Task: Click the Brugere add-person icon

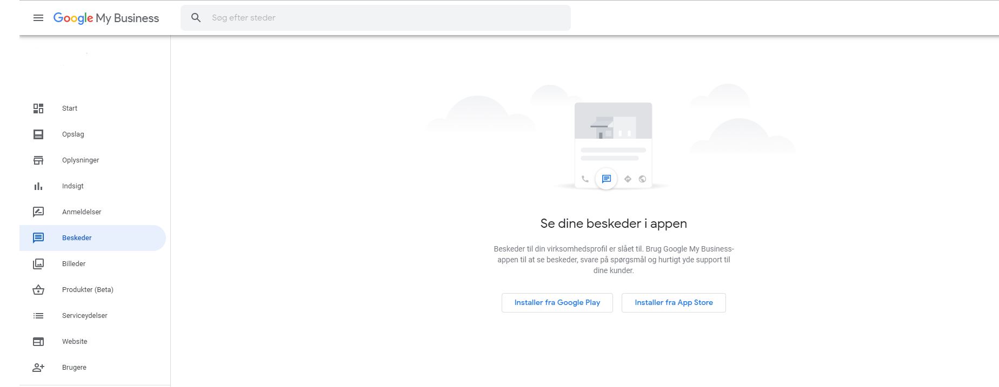Action: tap(38, 368)
